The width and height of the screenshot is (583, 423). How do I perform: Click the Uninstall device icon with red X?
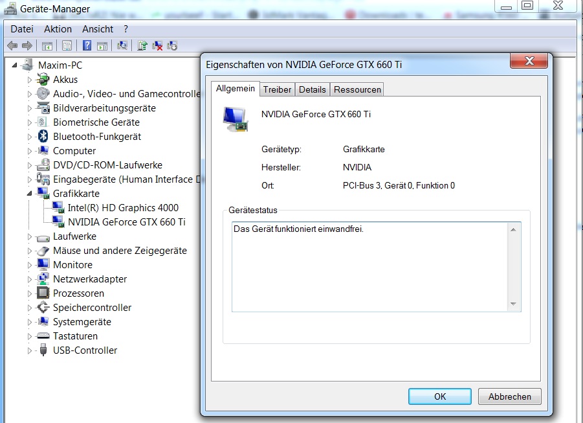point(157,46)
